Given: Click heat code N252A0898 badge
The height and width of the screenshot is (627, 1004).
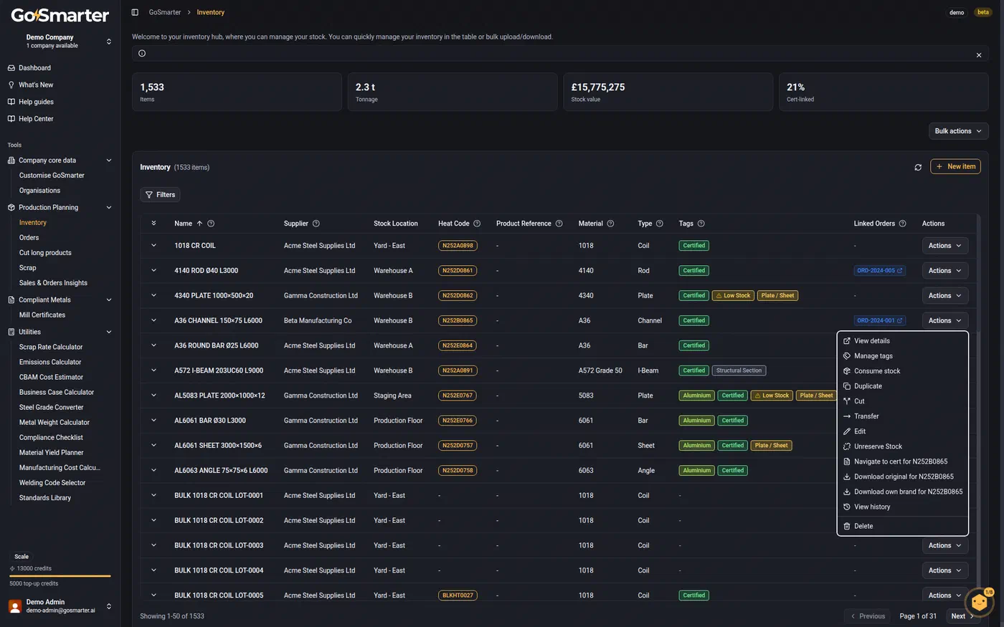Looking at the screenshot, I should (x=458, y=246).
